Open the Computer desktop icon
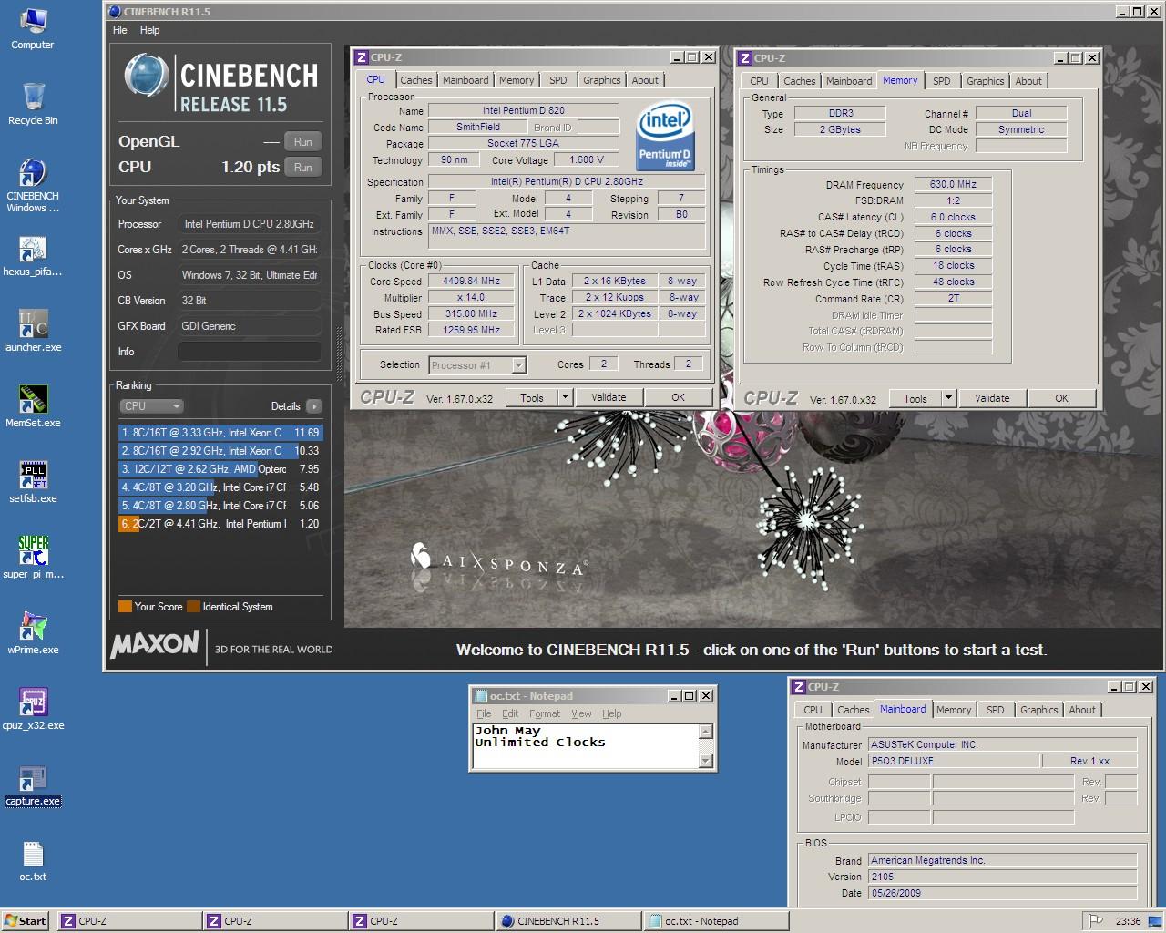Screen dimensions: 1166x933 pos(33,28)
